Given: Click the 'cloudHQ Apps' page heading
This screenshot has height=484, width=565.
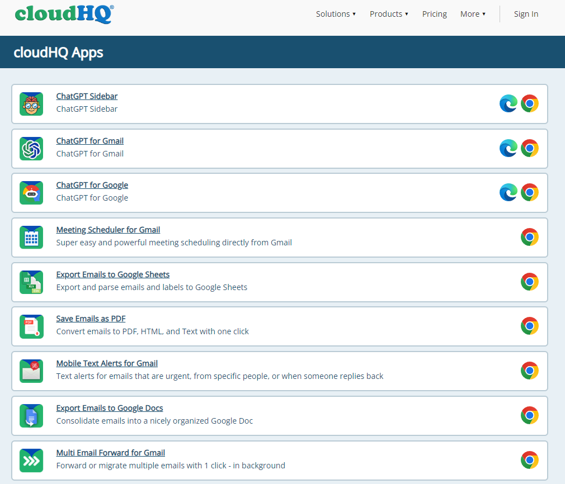Looking at the screenshot, I should 58,53.
